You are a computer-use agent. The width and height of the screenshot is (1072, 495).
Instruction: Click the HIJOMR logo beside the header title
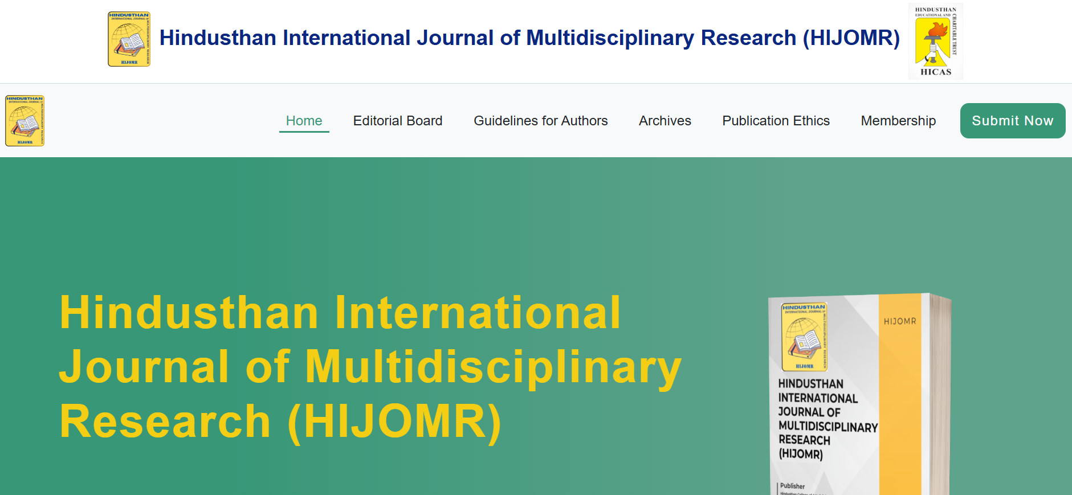129,39
